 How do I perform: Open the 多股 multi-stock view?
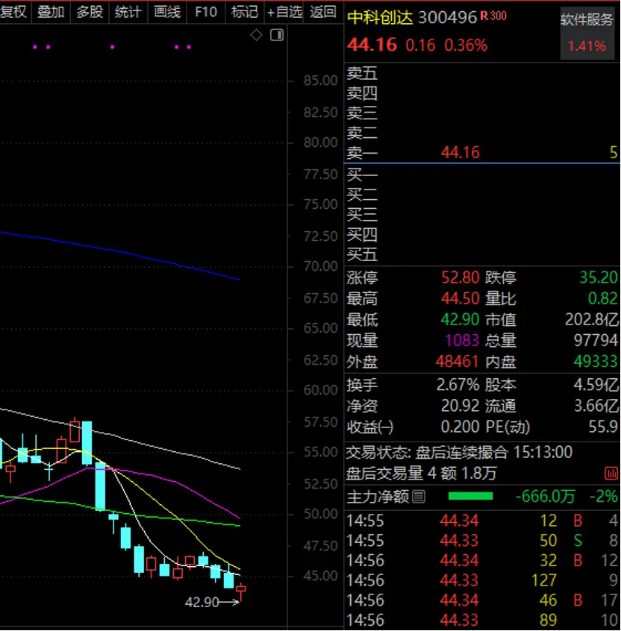90,12
